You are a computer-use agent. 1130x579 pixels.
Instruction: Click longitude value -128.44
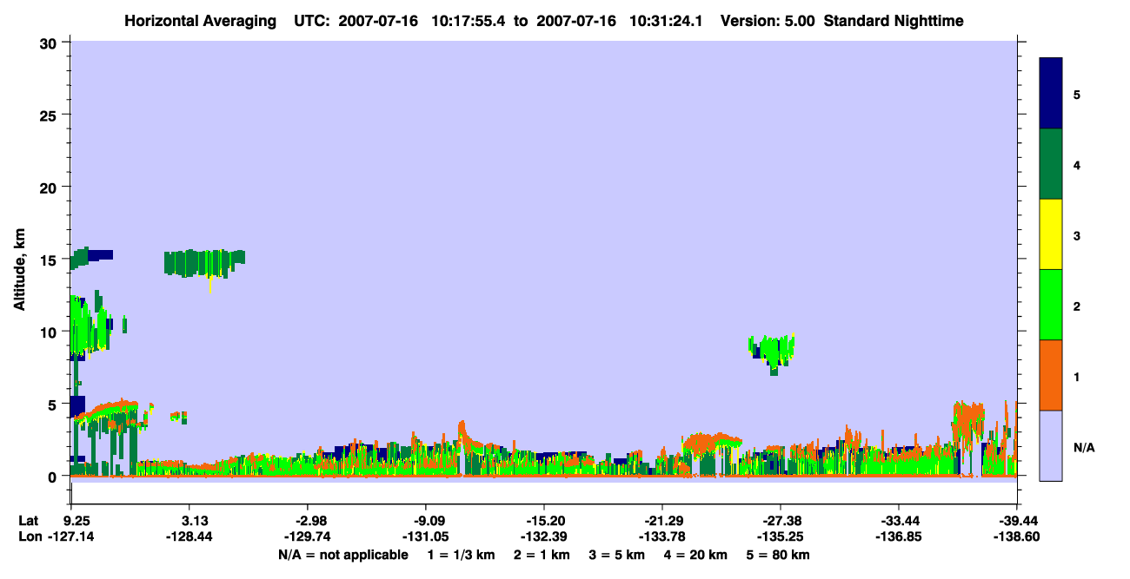tap(189, 537)
